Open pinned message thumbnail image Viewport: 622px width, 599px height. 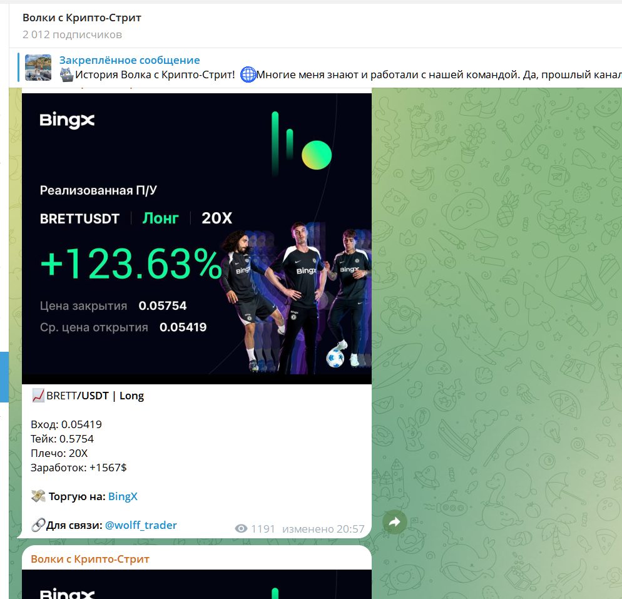click(x=38, y=68)
